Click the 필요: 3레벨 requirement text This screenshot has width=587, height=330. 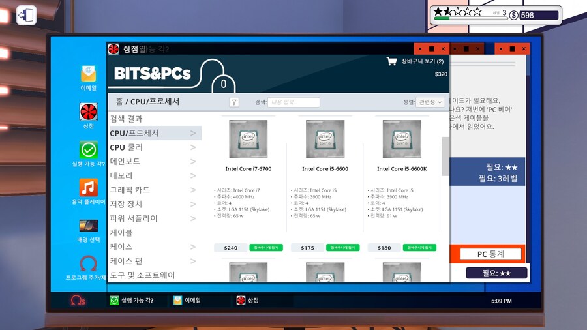(x=498, y=179)
